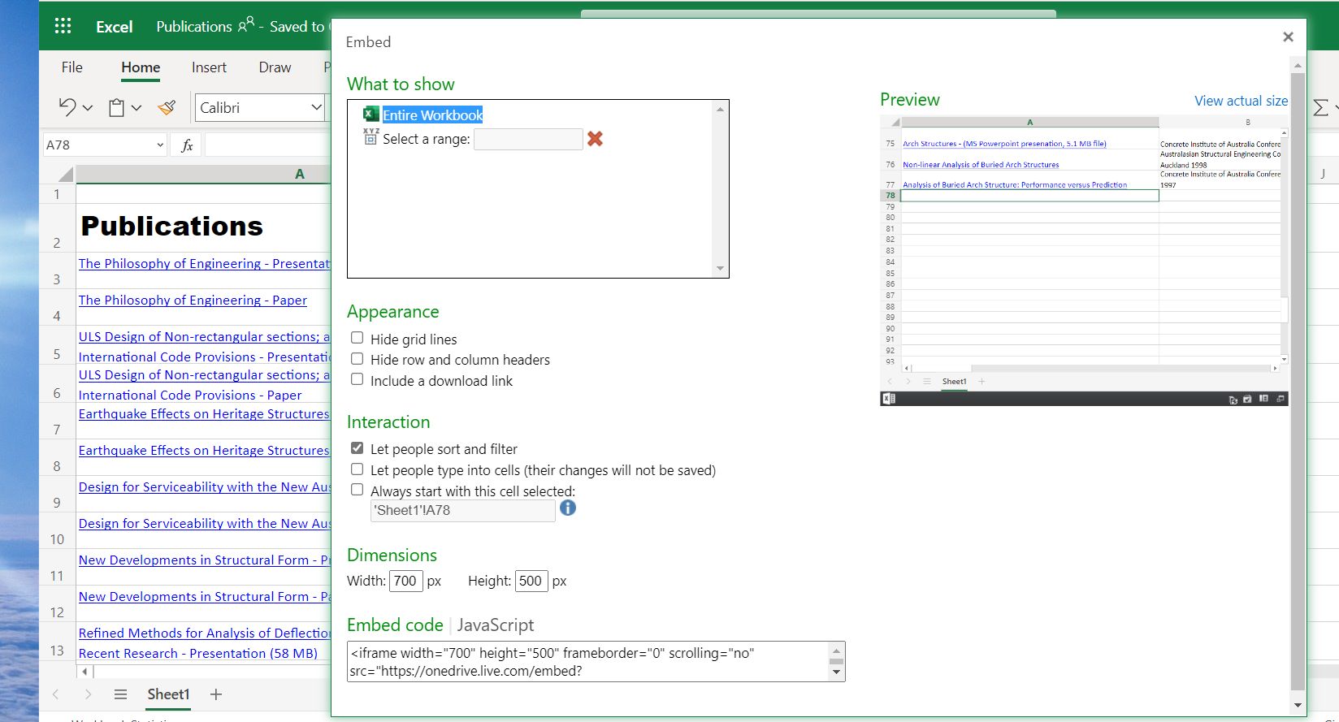Click the select range picker icon
This screenshot has height=722, width=1339.
(x=370, y=137)
